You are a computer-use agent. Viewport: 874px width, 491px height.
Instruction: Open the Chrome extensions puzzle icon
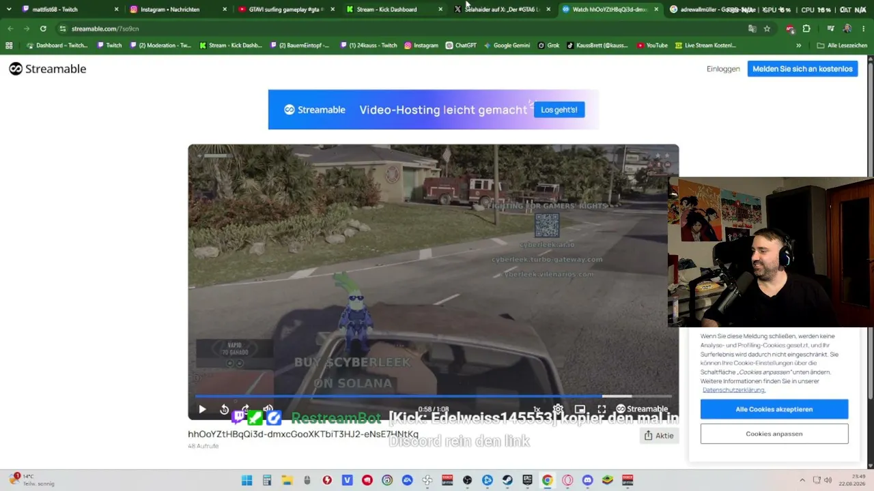(x=806, y=29)
